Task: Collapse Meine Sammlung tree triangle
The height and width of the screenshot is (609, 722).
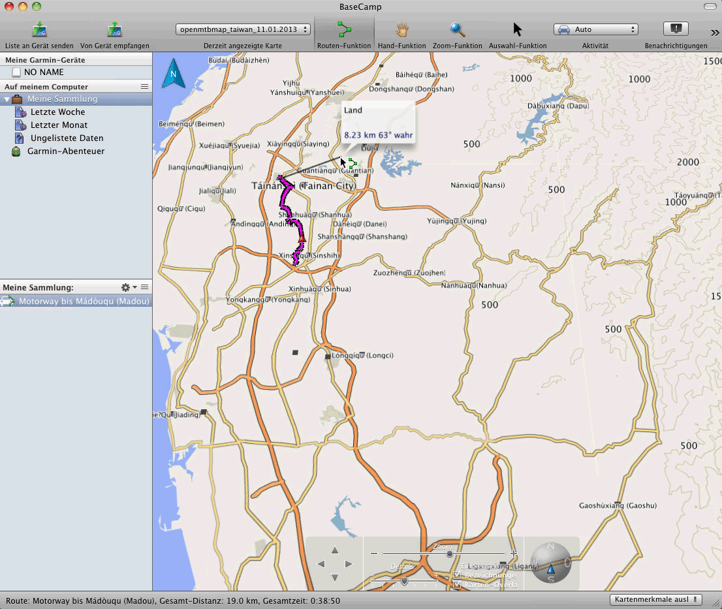Action: pyautogui.click(x=7, y=99)
